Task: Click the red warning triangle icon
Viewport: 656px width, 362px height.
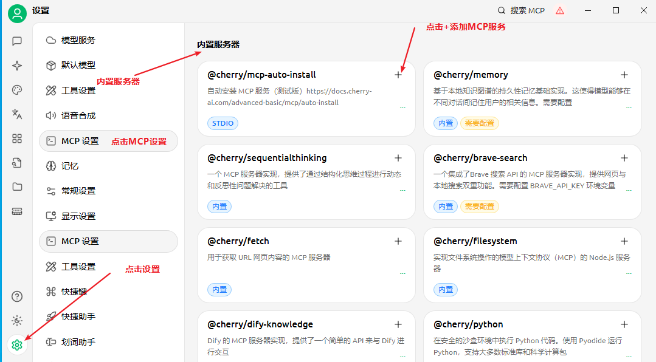Action: [560, 10]
